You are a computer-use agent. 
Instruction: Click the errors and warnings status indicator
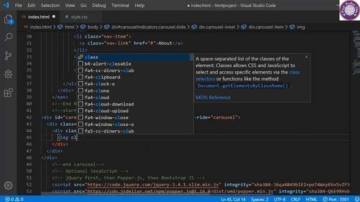click(x=14, y=199)
